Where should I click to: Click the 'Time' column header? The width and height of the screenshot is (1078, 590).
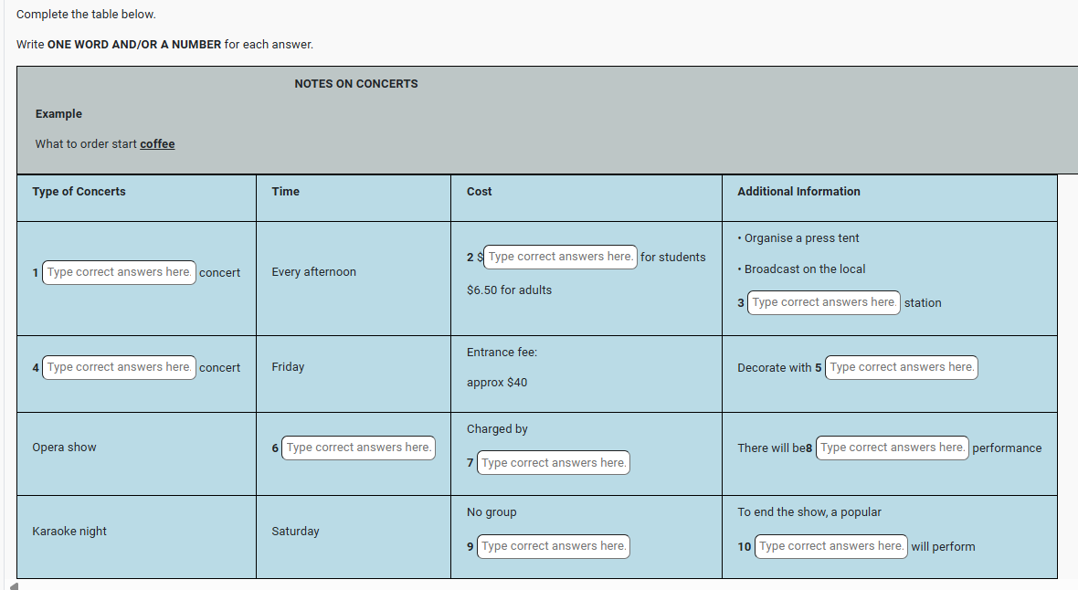285,192
